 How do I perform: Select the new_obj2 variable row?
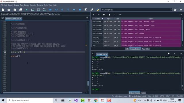[137, 41]
